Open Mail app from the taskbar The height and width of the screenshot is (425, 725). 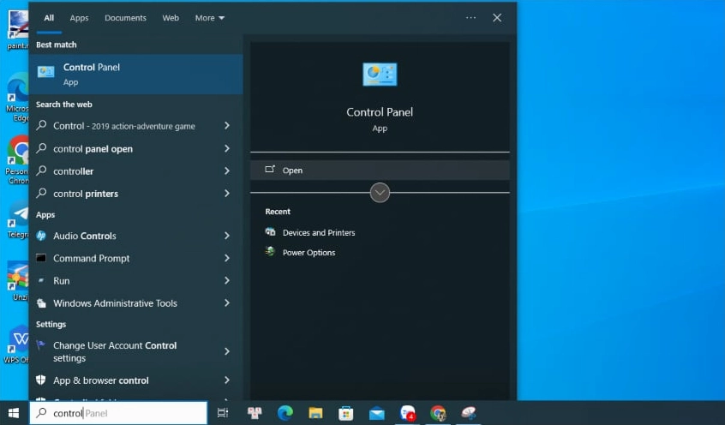[377, 413]
